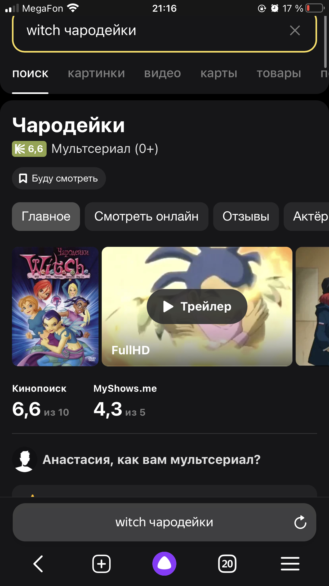The height and width of the screenshot is (586, 329).
Task: Switch to the видео tab
Action: point(163,73)
